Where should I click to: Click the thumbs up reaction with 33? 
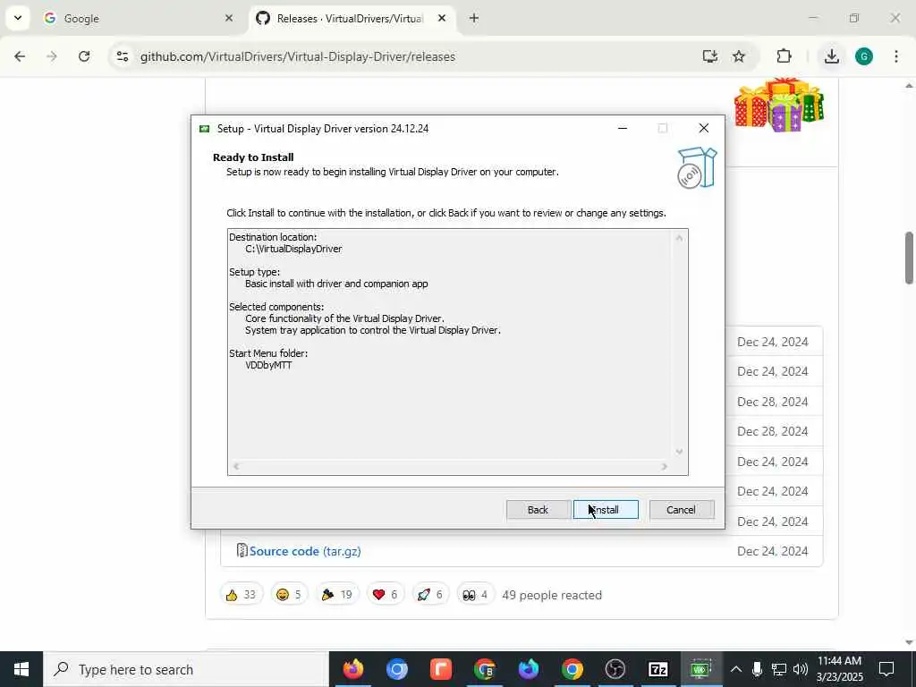[x=242, y=595]
